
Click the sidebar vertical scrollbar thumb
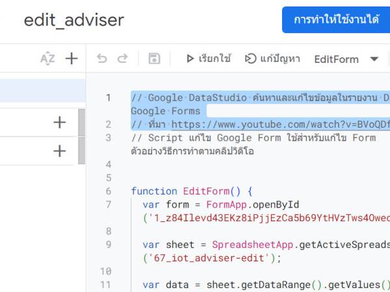click(82, 136)
